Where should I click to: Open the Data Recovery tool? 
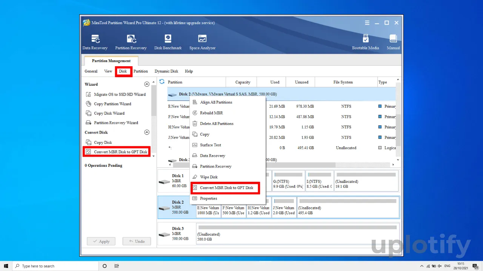point(95,42)
